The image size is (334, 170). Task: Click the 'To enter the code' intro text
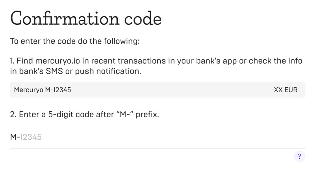pyautogui.click(x=75, y=41)
